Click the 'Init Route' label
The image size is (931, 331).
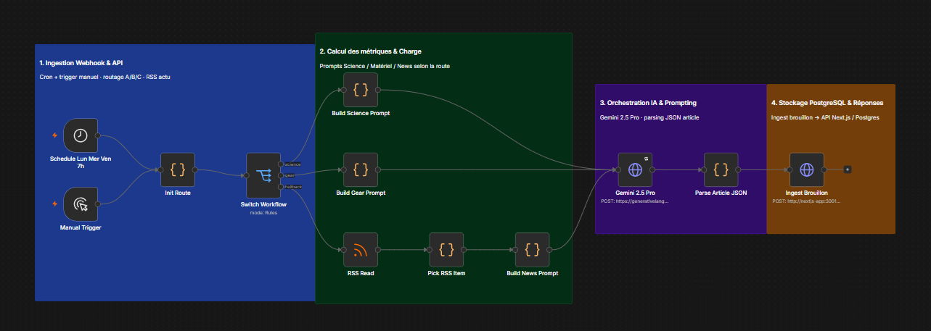(x=178, y=193)
